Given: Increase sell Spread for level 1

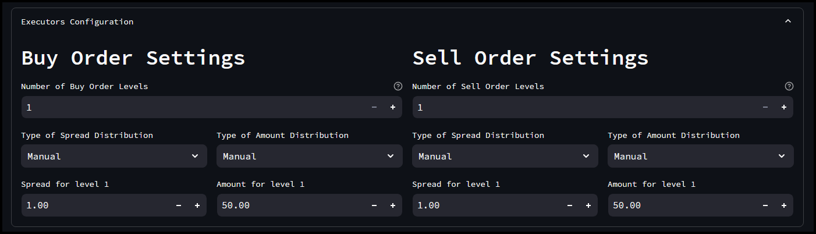Looking at the screenshot, I should [x=588, y=205].
